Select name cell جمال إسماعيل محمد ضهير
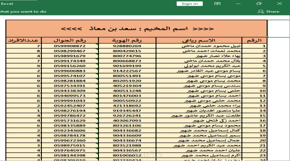The height and width of the screenshot is (161, 290). tap(199, 140)
